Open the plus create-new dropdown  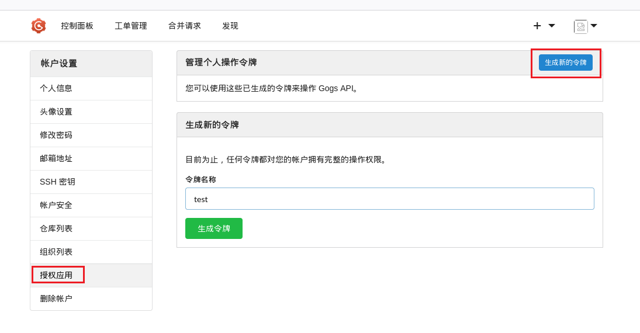tap(543, 26)
